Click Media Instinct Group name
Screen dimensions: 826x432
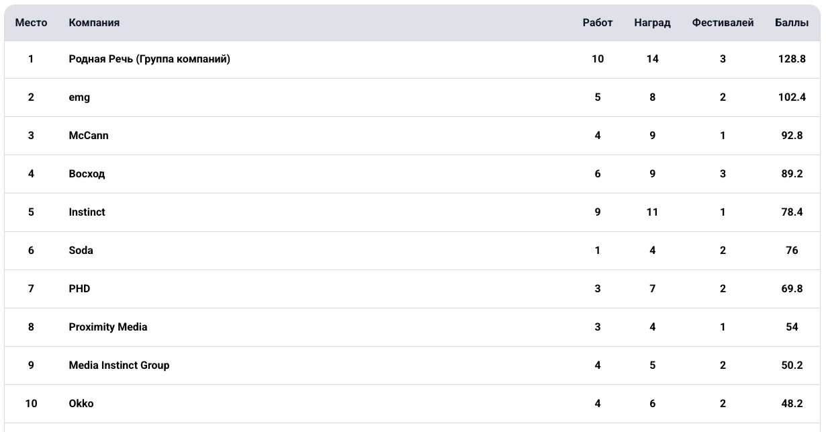(x=119, y=365)
